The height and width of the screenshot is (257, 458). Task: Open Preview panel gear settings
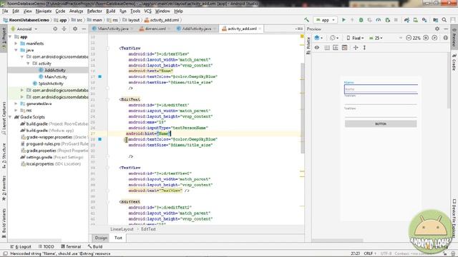click(437, 29)
